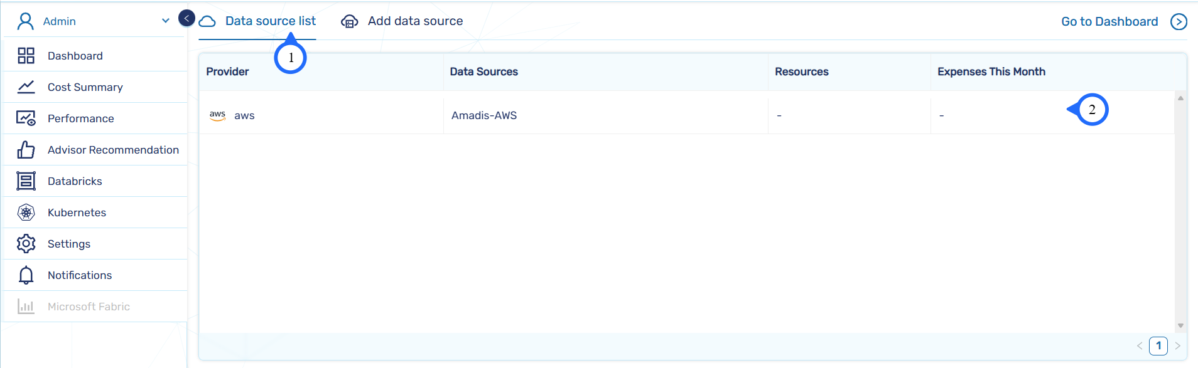This screenshot has width=1198, height=368.
Task: Click the Settings gear icon
Action: 26,244
